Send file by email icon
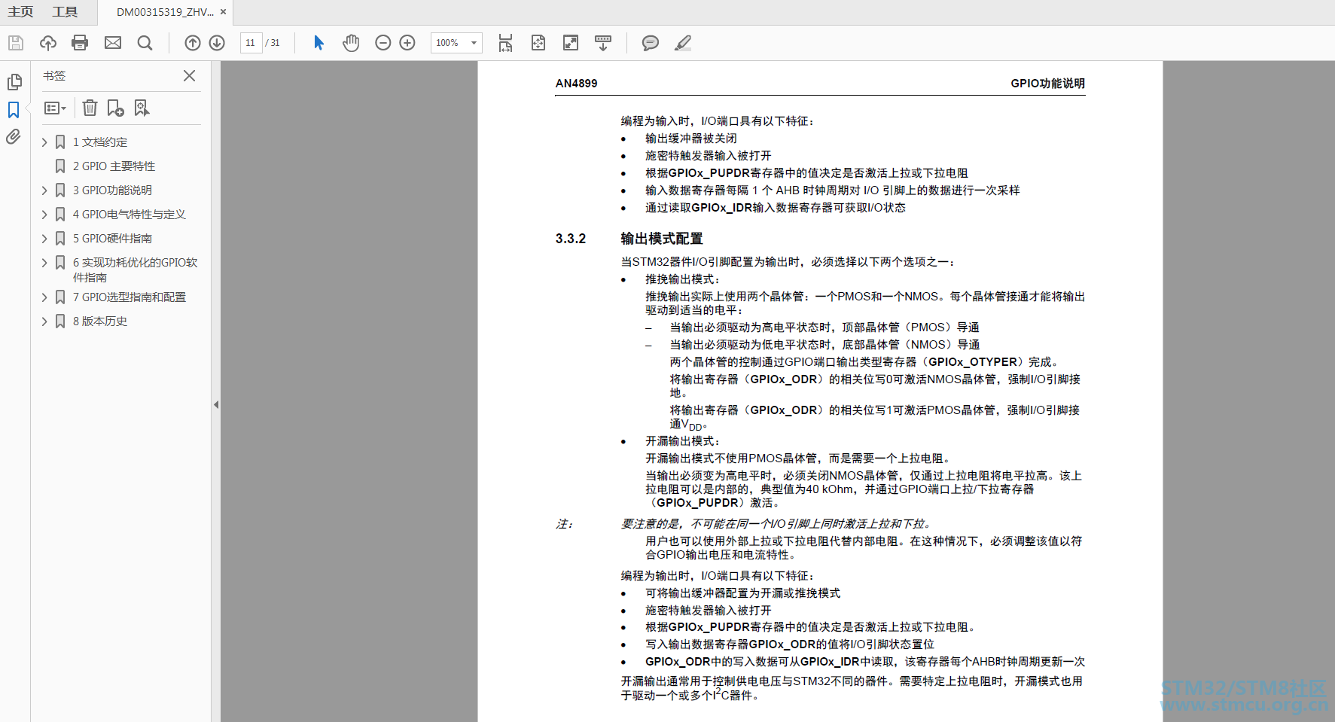The width and height of the screenshot is (1335, 722). 113,43
